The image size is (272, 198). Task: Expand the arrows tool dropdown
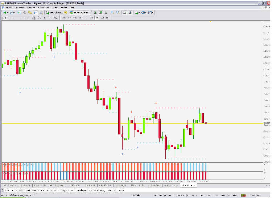(x=58, y=18)
